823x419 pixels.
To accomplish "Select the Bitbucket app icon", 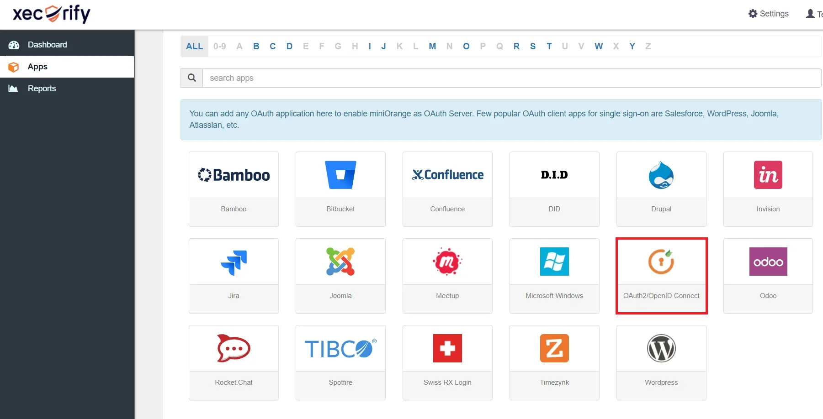I will tap(340, 174).
